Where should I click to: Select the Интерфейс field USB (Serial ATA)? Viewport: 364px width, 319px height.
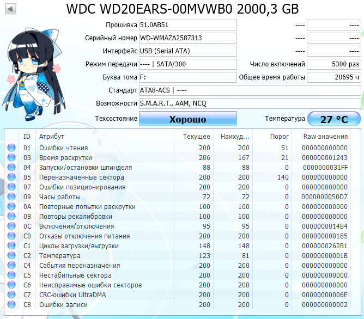(x=188, y=51)
